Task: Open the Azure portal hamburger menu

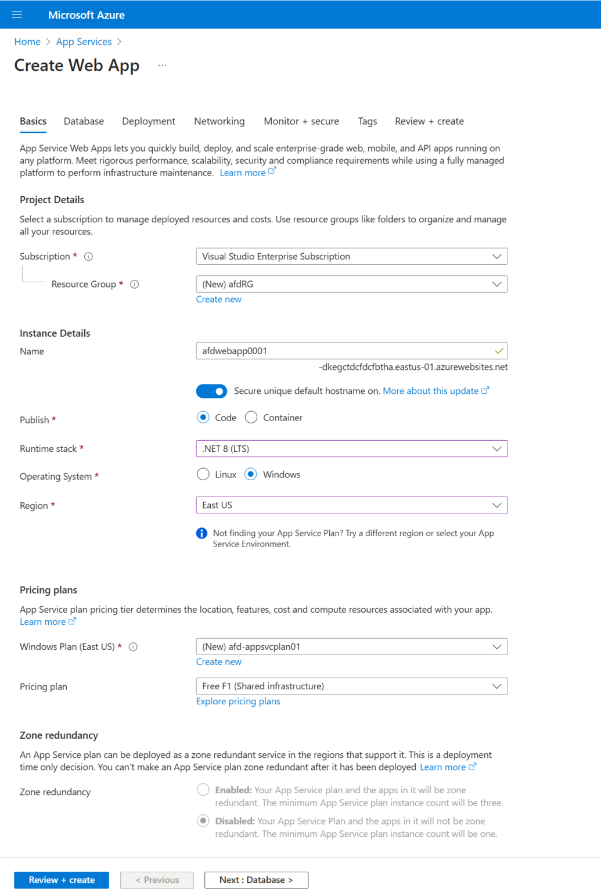Action: [16, 15]
